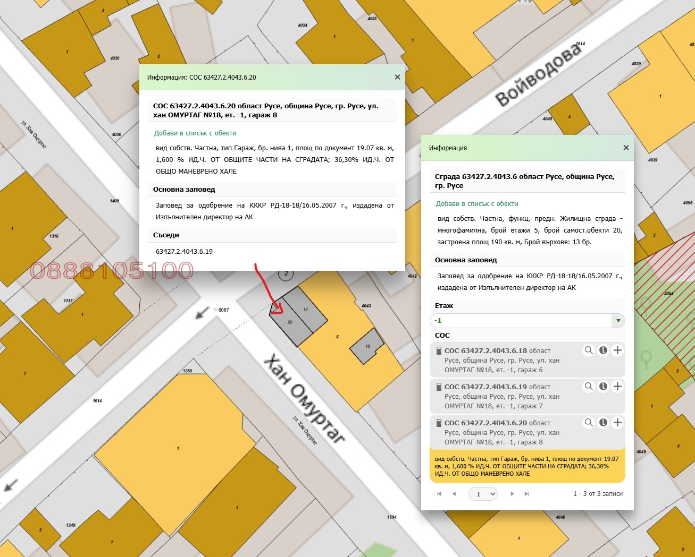Image resolution: width=695 pixels, height=557 pixels.
Task: Go to previous page of records
Action: coord(454,494)
